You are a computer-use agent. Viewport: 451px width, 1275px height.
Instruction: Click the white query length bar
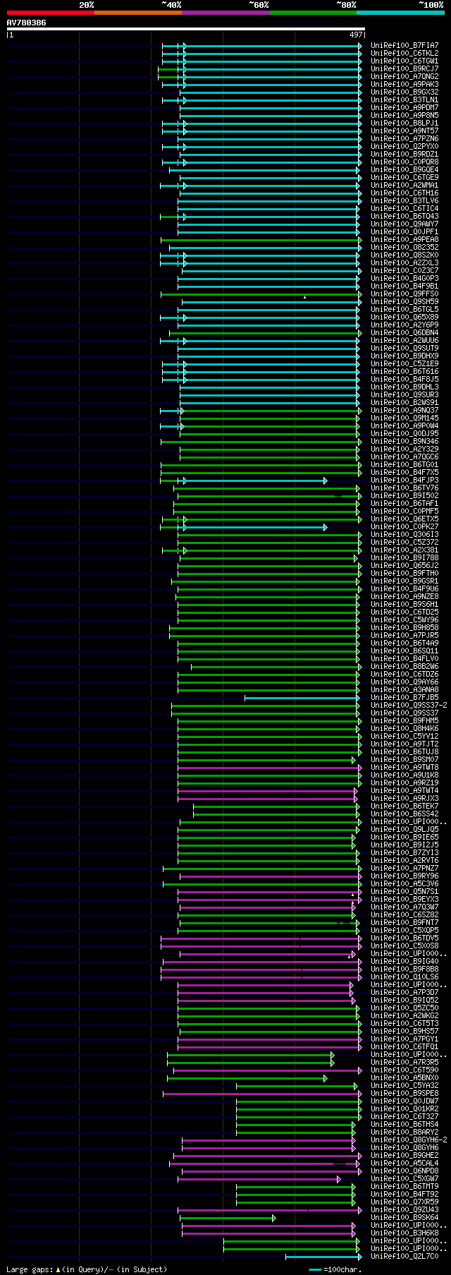pos(185,30)
